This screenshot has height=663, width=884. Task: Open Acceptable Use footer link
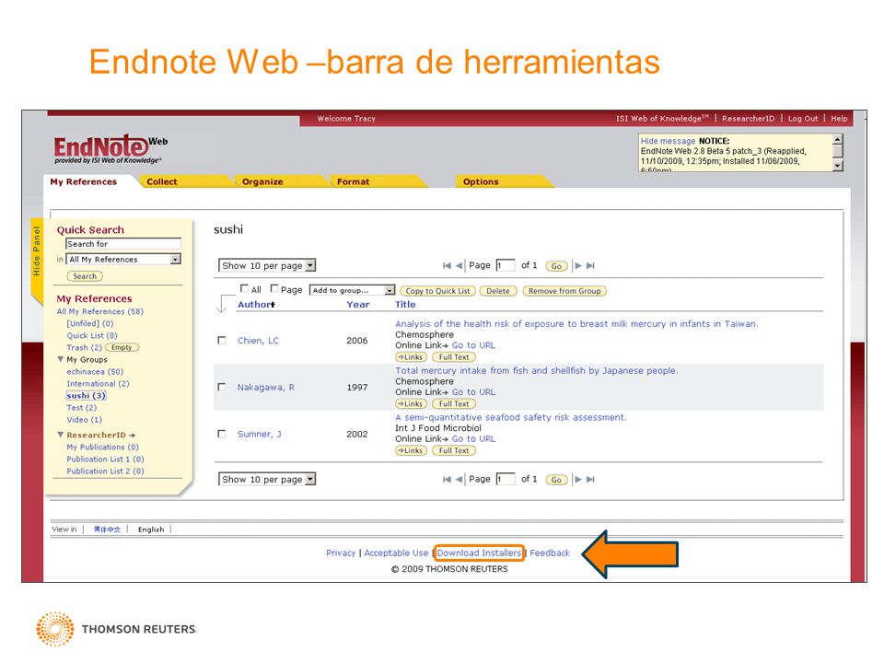click(396, 553)
